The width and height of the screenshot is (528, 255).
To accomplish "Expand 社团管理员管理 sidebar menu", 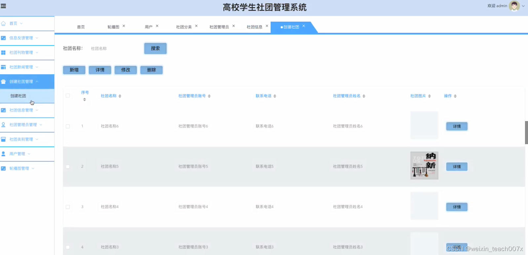I will [x=41, y=125].
